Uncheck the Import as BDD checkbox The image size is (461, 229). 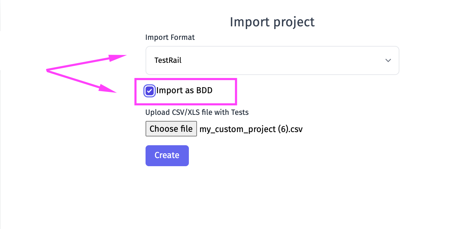[149, 91]
